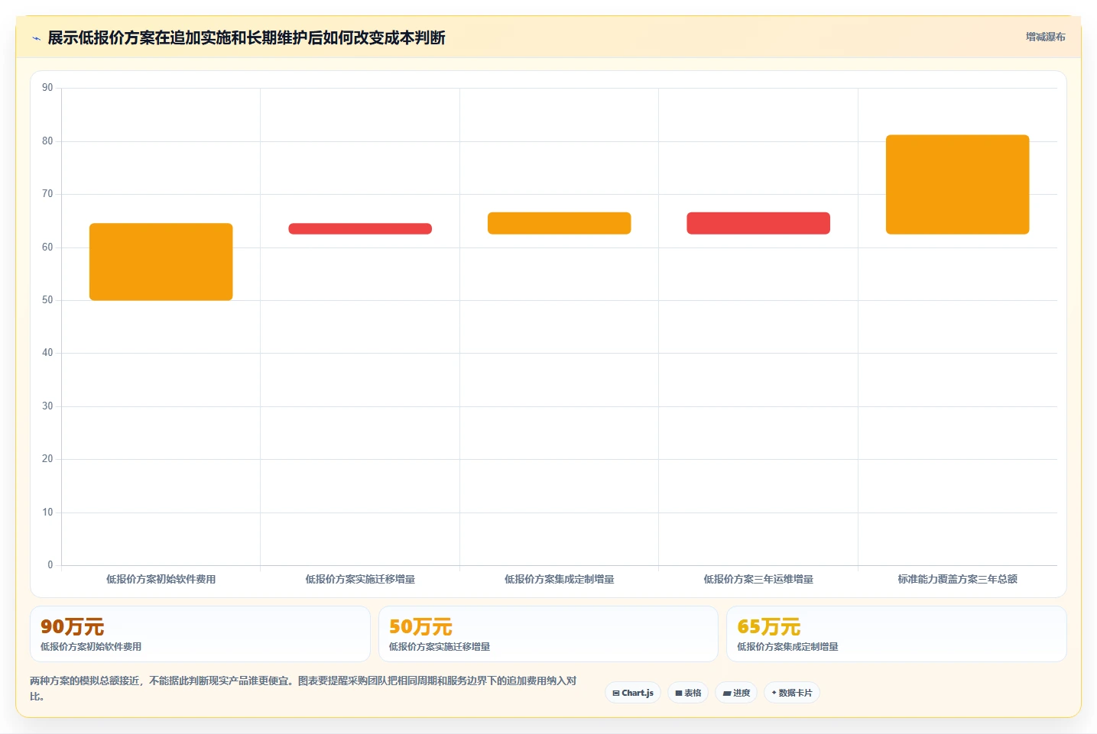Image resolution: width=1097 pixels, height=734 pixels.
Task: Select the 数据卡片 chip
Action: 792,693
